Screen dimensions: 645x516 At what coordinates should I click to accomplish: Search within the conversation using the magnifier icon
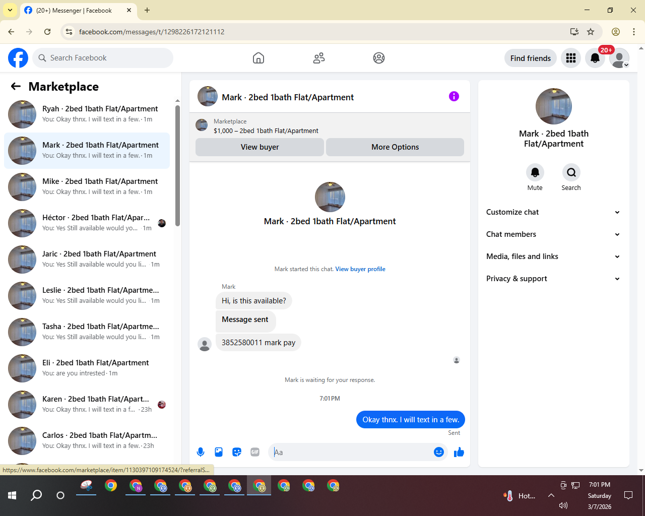pos(571,172)
